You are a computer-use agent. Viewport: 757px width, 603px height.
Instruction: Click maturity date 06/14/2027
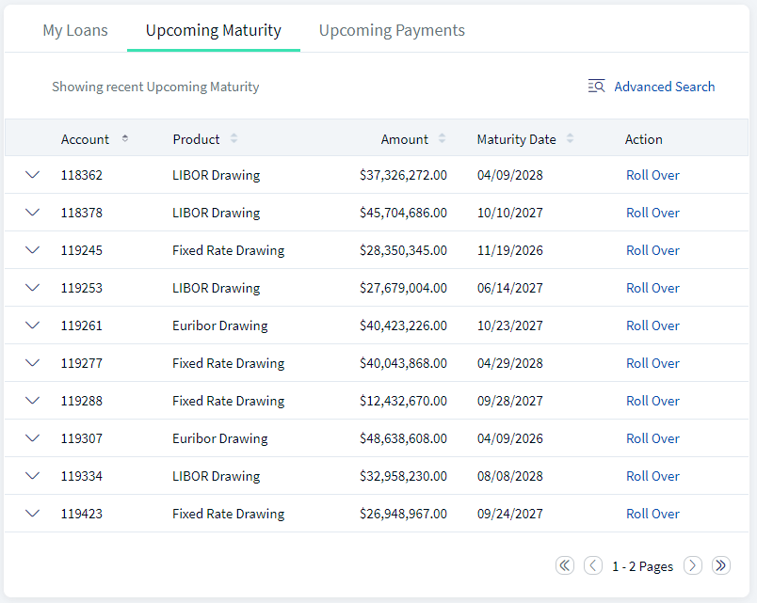click(x=510, y=288)
